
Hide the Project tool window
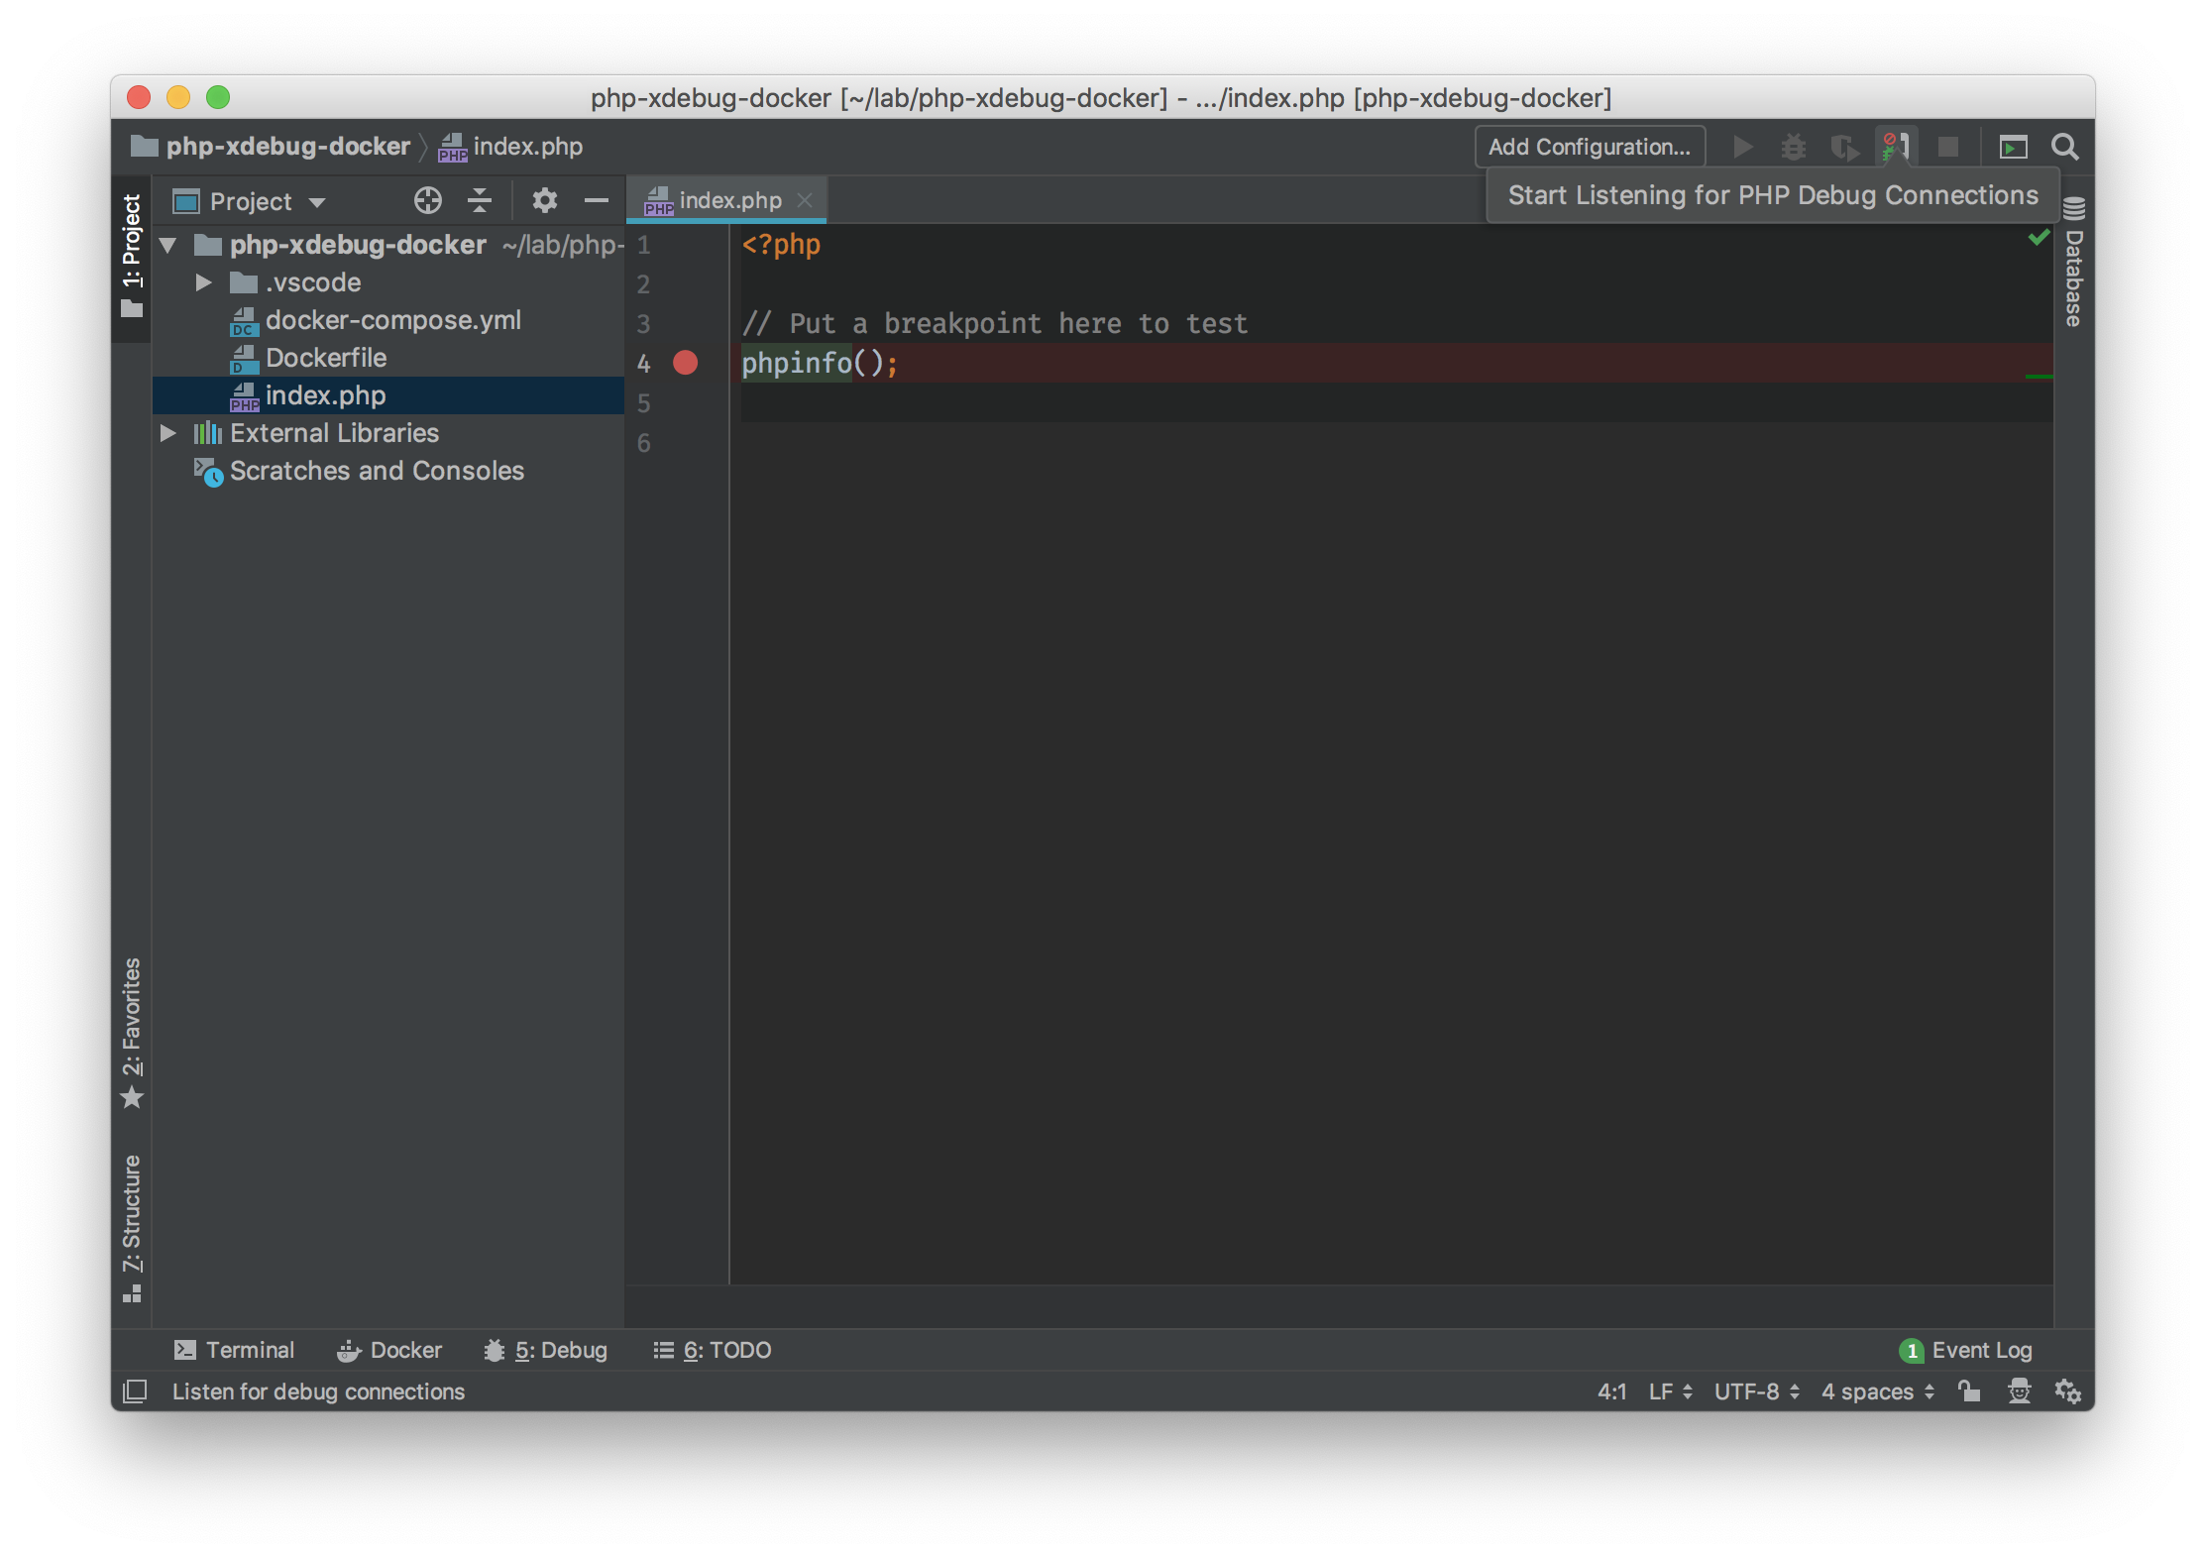pos(596,201)
